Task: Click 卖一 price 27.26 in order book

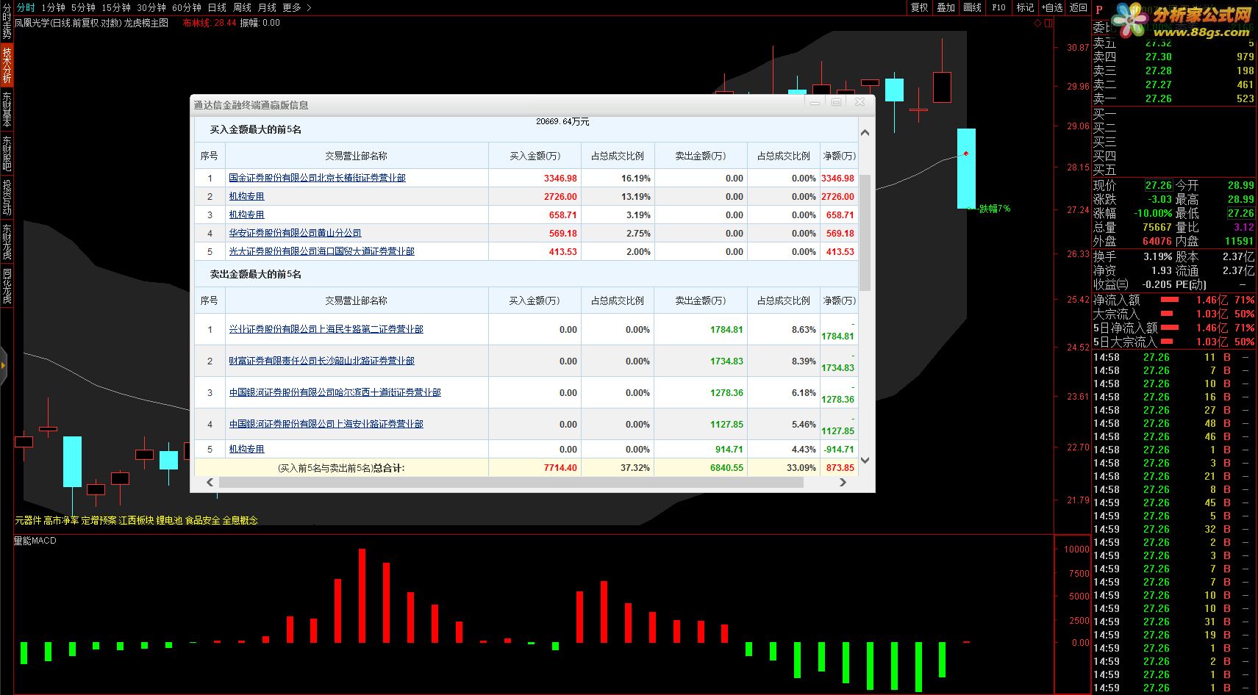Action: pos(1158,98)
